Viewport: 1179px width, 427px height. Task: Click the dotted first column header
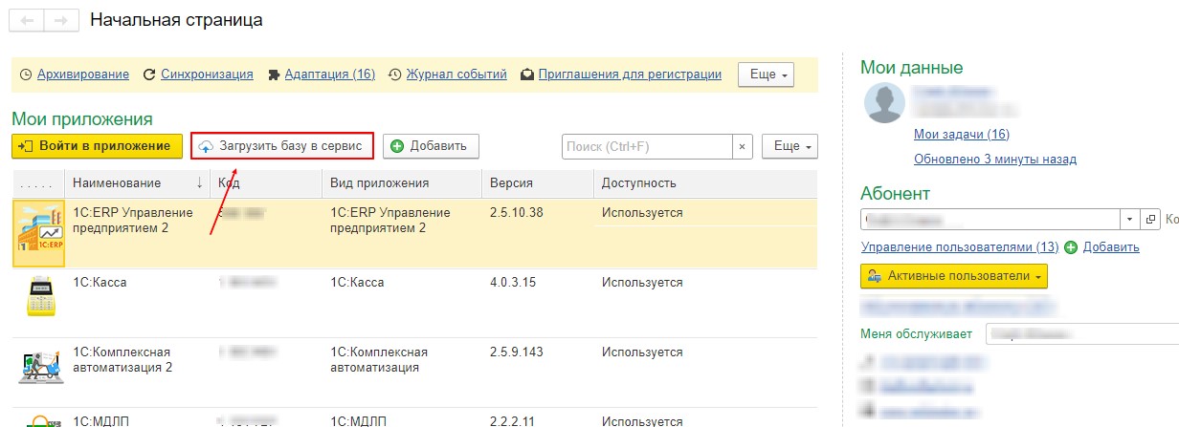[37, 182]
